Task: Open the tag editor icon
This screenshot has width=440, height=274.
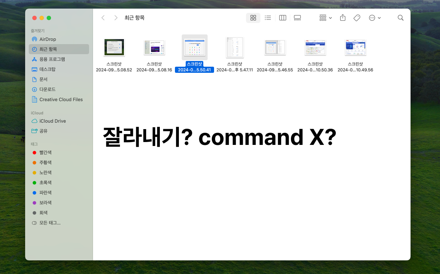Action: coord(357,18)
